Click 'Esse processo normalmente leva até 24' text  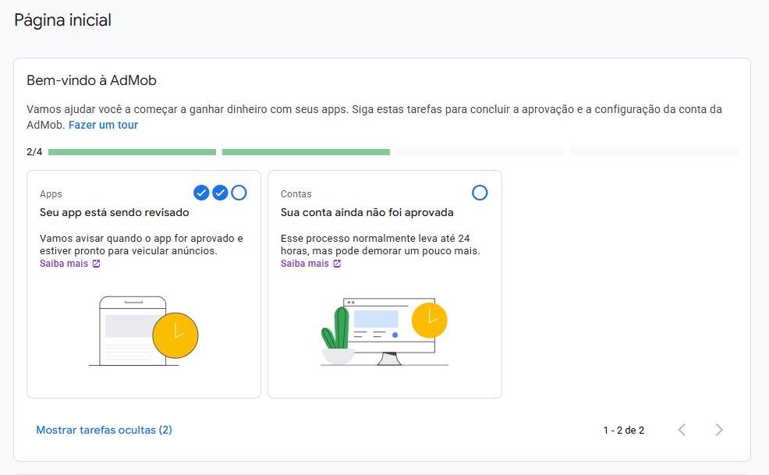(380, 244)
